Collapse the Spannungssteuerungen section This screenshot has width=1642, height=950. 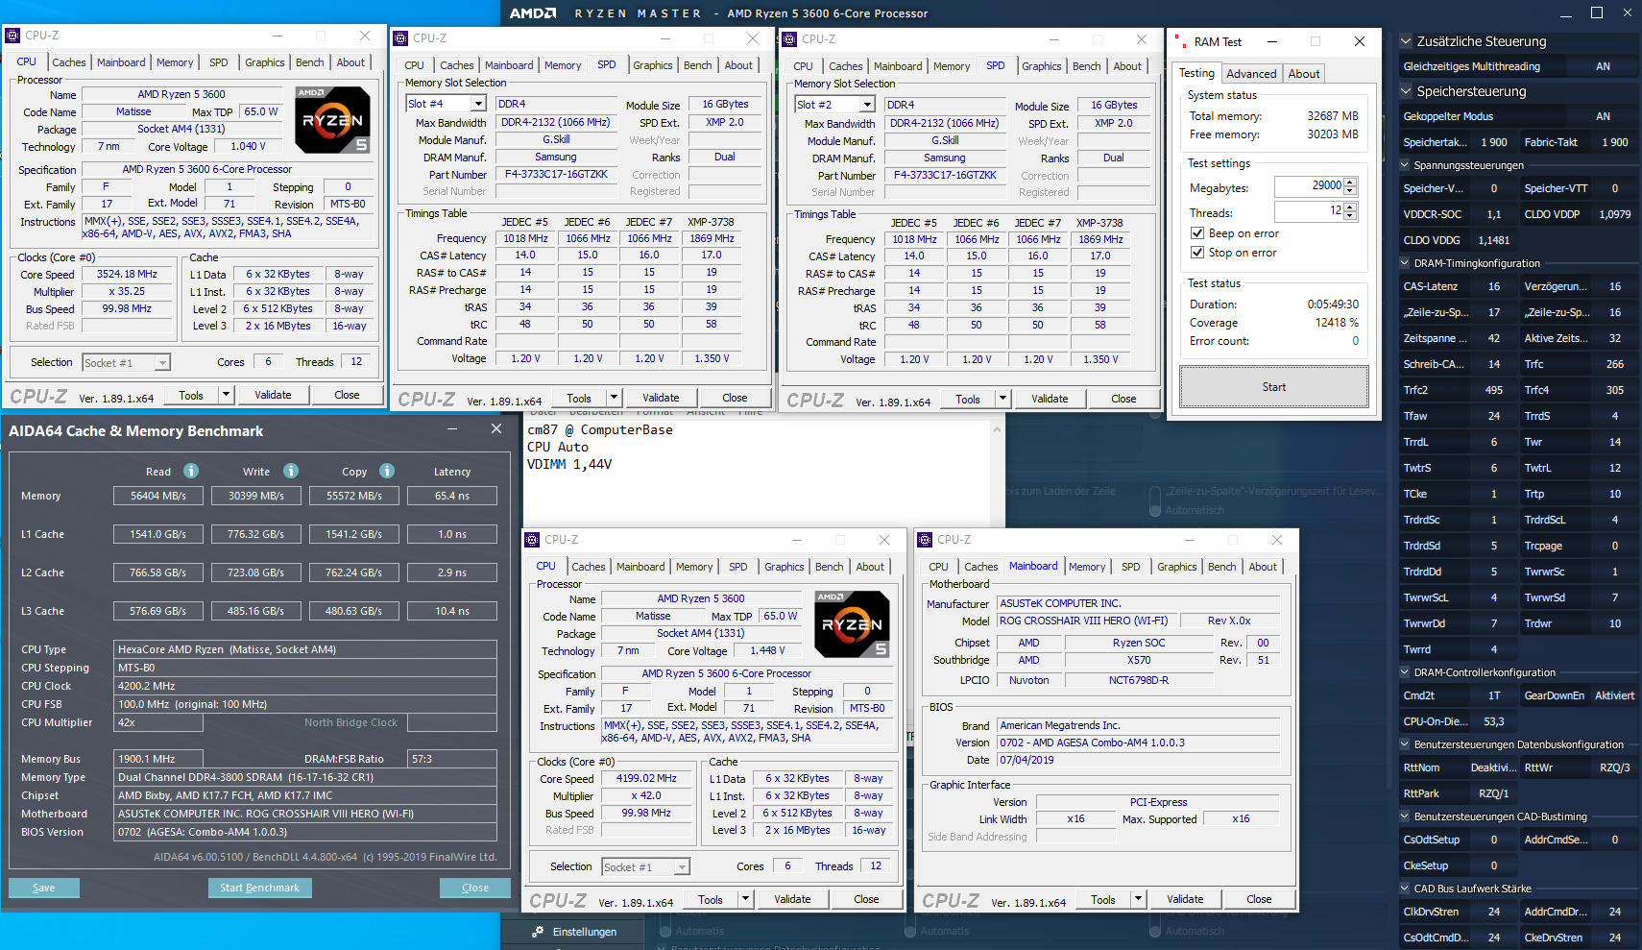click(x=1405, y=165)
